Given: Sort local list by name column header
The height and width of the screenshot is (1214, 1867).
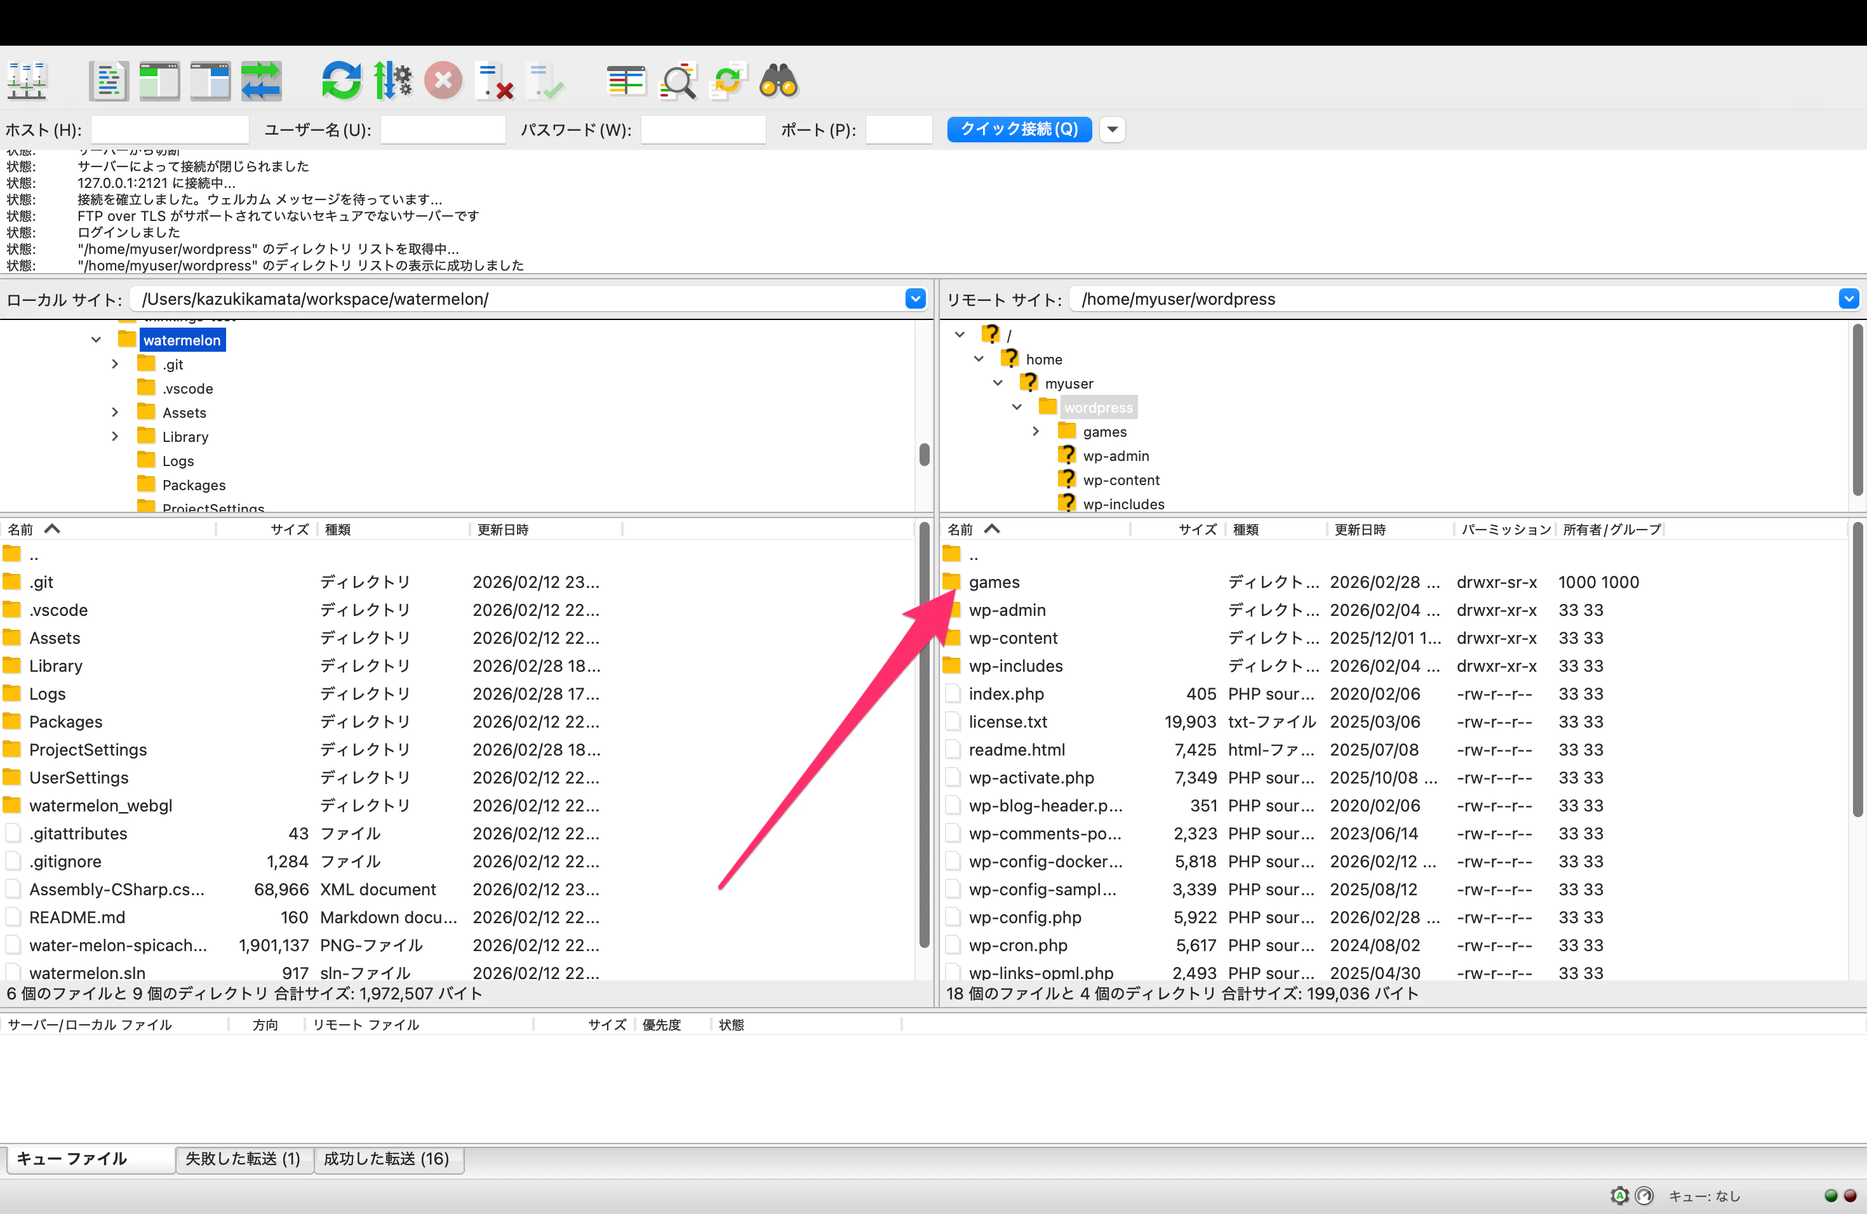Looking at the screenshot, I should [108, 530].
